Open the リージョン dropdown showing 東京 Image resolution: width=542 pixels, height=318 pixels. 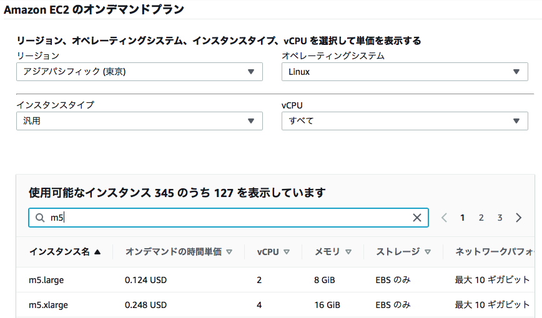tap(139, 72)
